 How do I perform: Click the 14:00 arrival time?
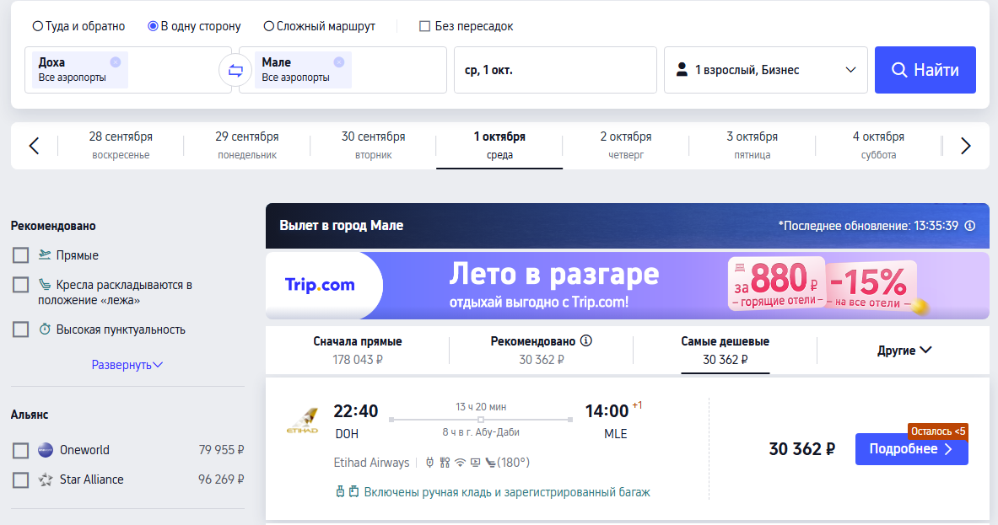(607, 411)
